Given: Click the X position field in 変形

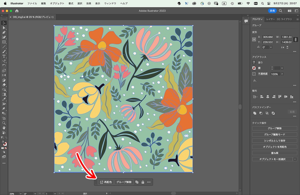Looking at the screenshot, I should click(x=268, y=37).
